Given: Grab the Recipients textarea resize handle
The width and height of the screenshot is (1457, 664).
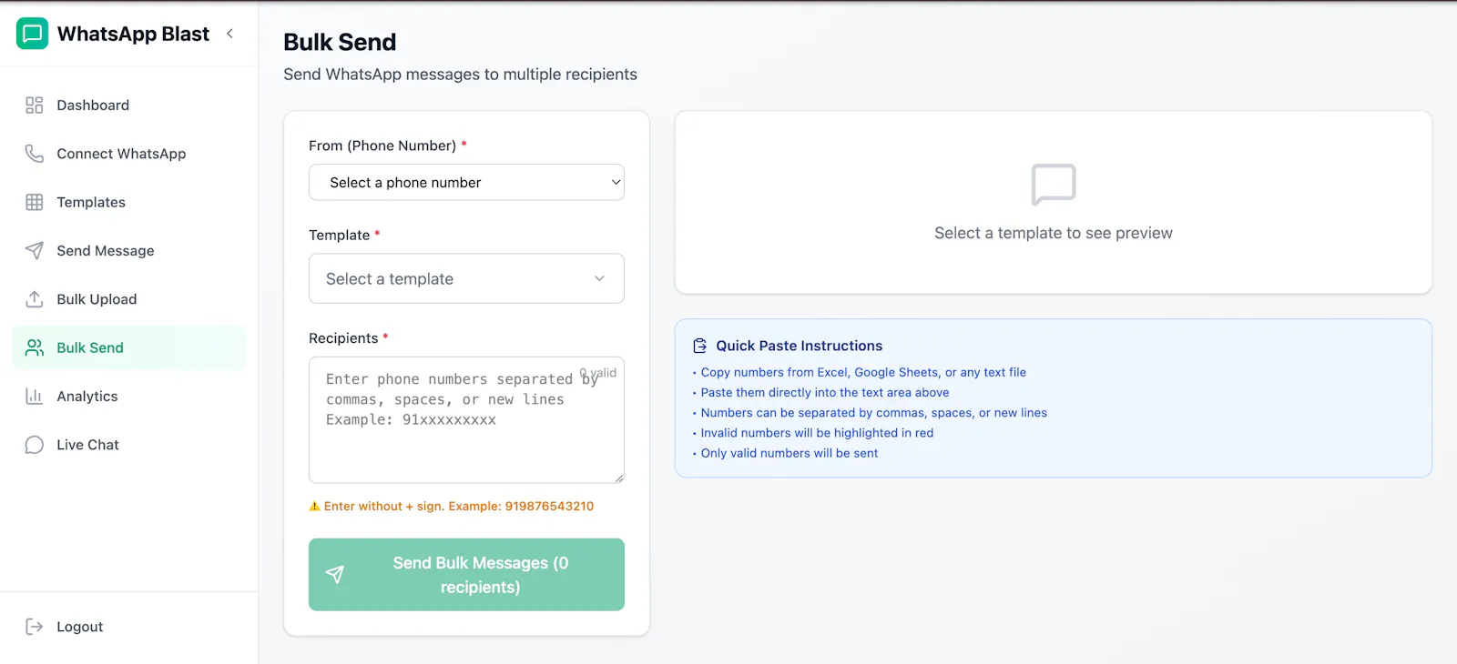Looking at the screenshot, I should tap(619, 478).
